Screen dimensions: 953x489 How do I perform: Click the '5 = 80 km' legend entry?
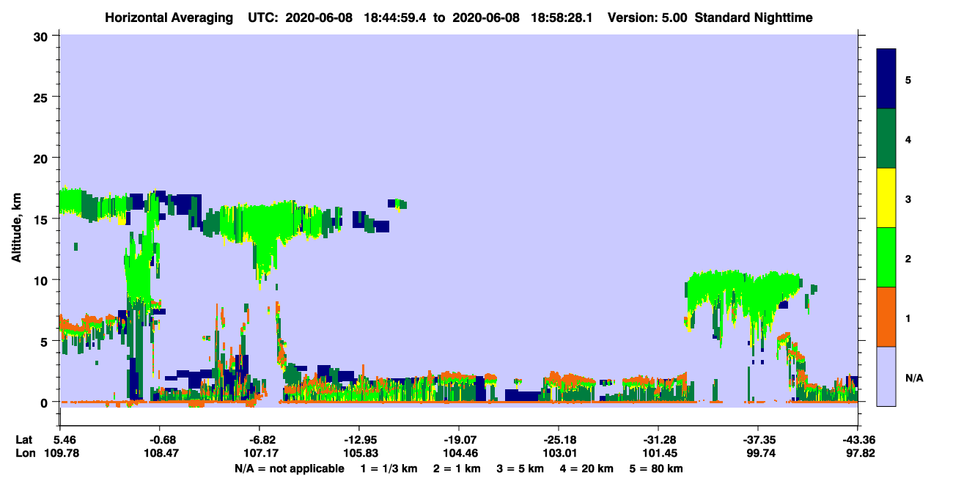pos(658,468)
